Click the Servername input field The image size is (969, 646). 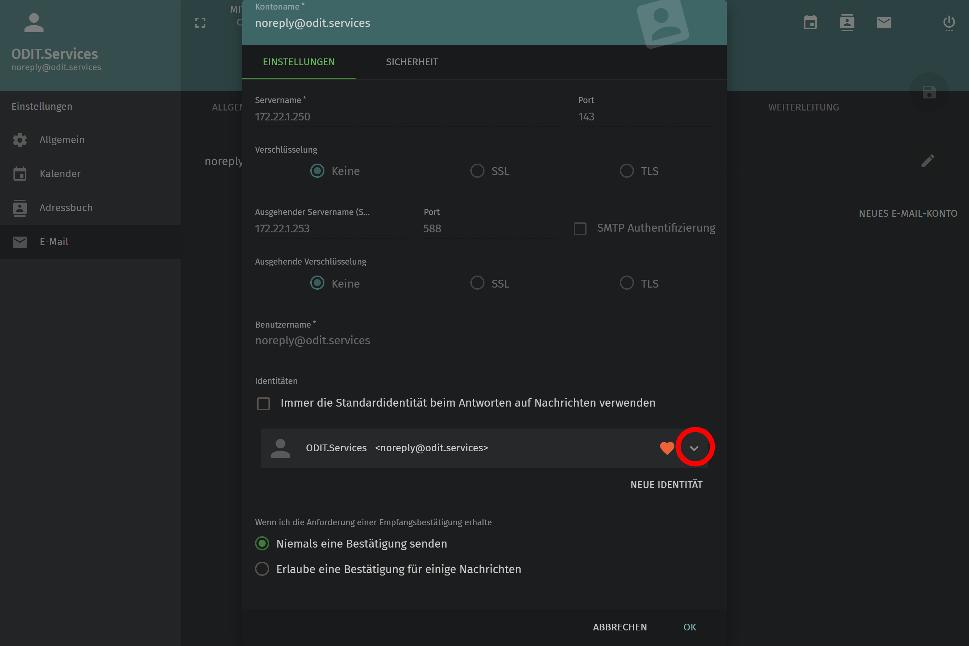point(408,117)
